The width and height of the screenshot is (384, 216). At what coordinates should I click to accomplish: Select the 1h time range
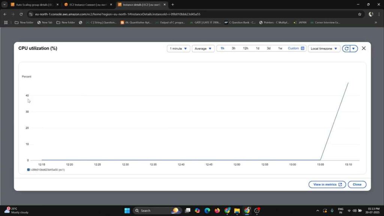[x=222, y=48]
